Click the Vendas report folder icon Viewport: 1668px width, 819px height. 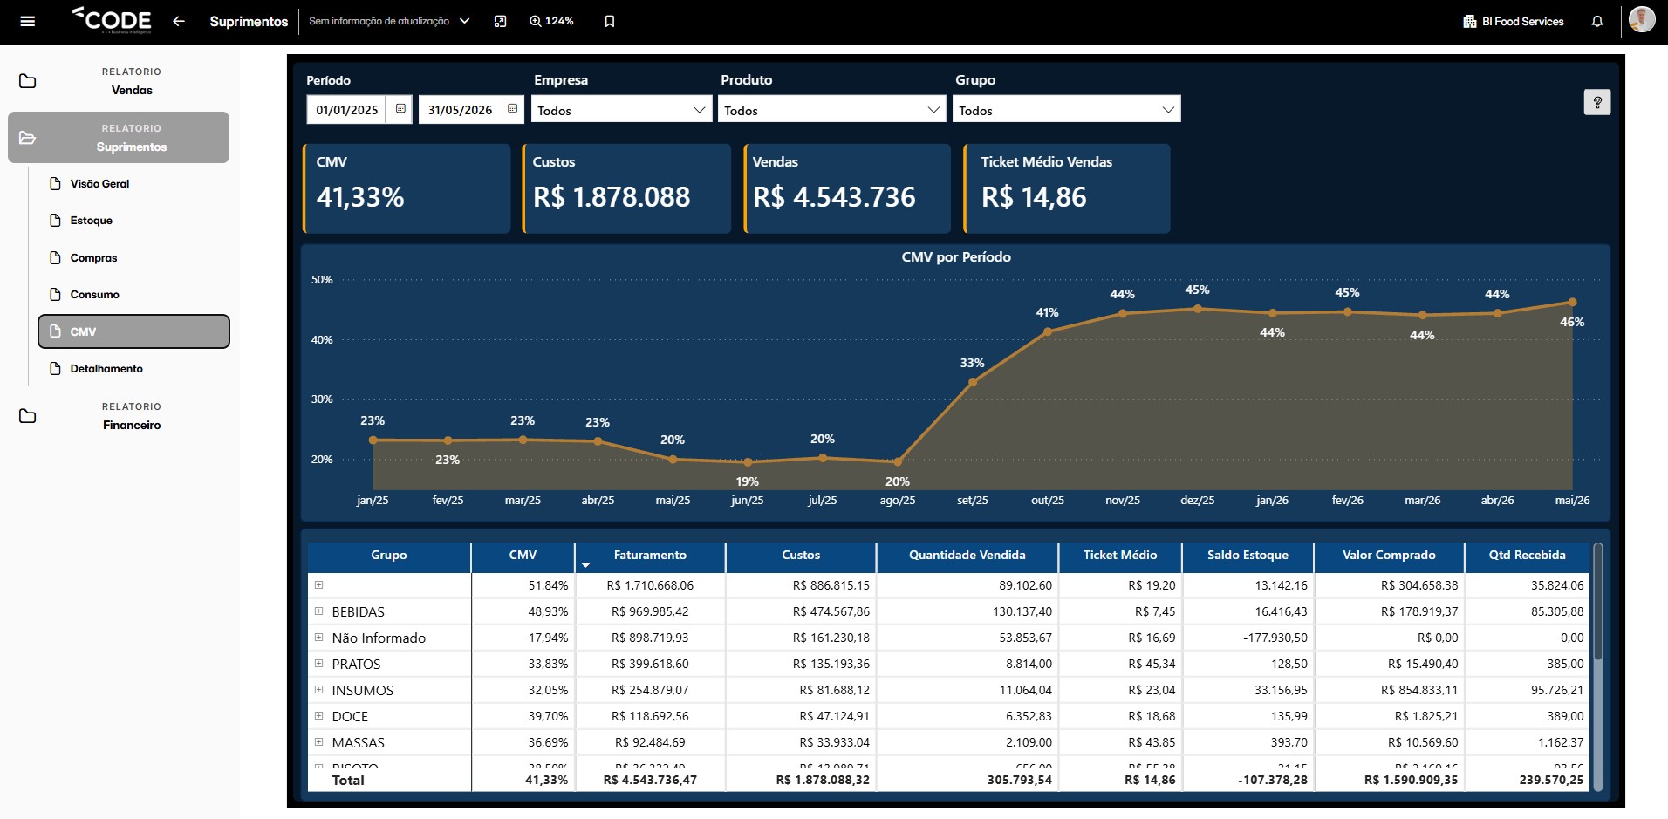[28, 81]
